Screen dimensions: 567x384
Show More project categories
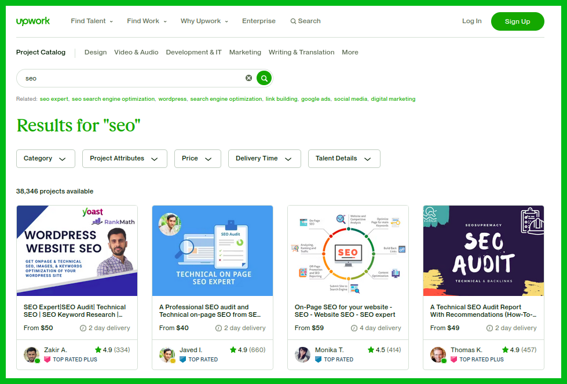click(350, 52)
